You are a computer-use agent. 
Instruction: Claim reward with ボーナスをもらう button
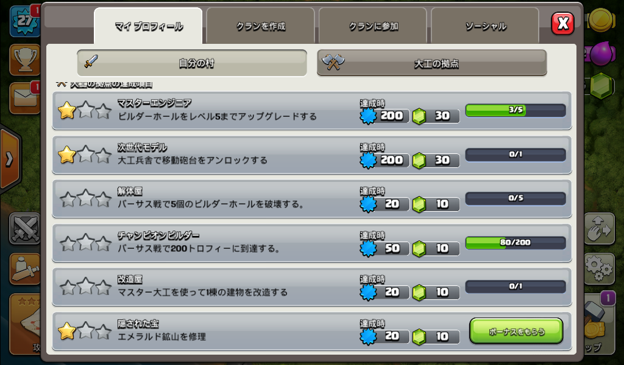click(516, 331)
